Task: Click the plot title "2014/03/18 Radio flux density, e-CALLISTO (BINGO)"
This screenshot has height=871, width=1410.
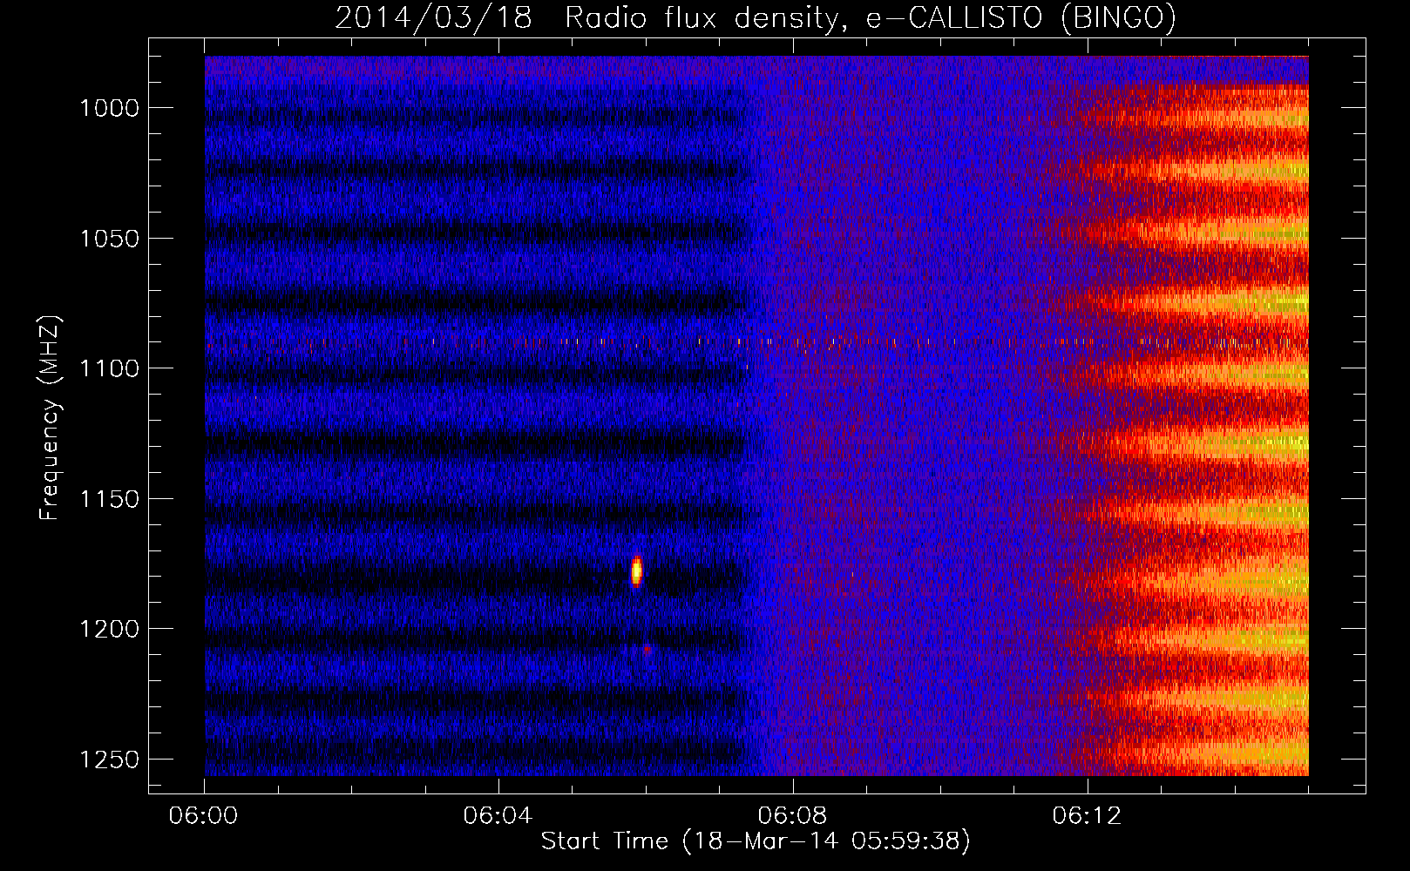Action: tap(756, 17)
